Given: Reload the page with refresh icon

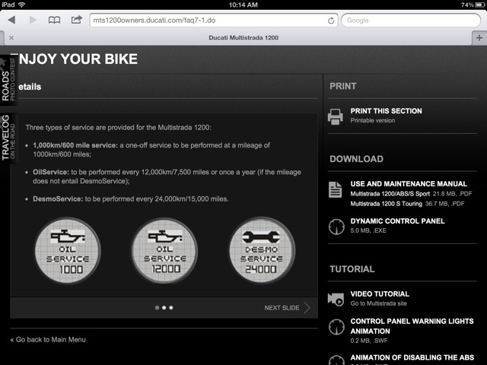Looking at the screenshot, I should click(x=331, y=21).
